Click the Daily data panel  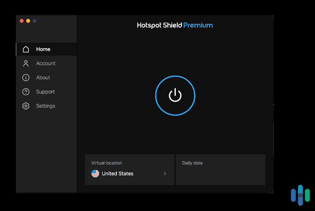[220, 169]
